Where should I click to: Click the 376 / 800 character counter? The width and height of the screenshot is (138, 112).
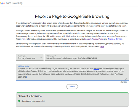point(124,82)
